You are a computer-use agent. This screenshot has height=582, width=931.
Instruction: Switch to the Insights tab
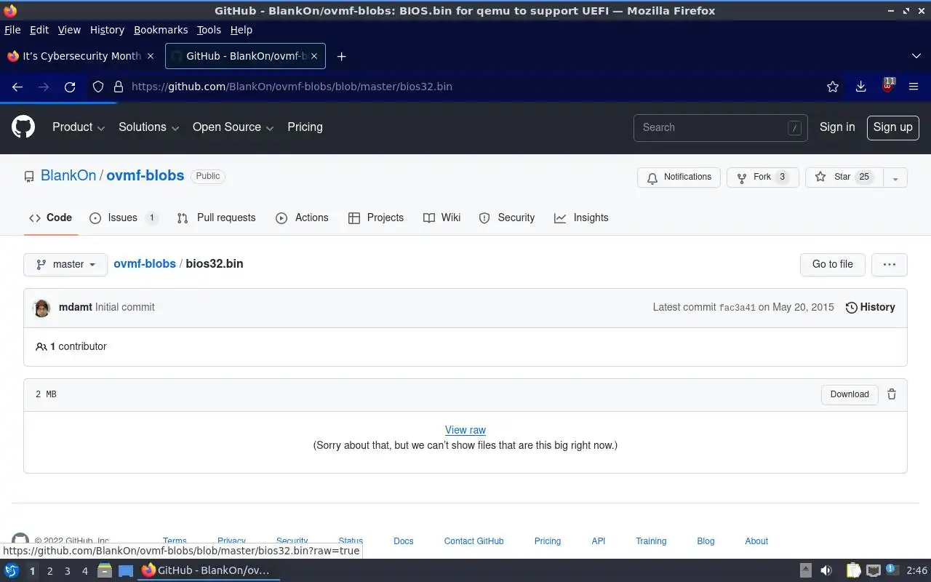tap(581, 218)
